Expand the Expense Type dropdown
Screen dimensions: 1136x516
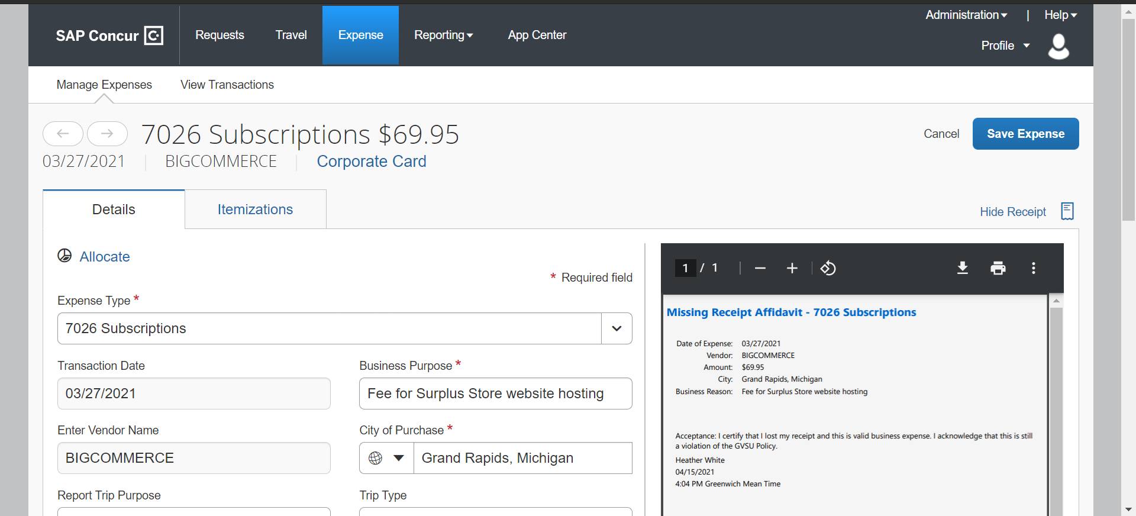coord(617,328)
